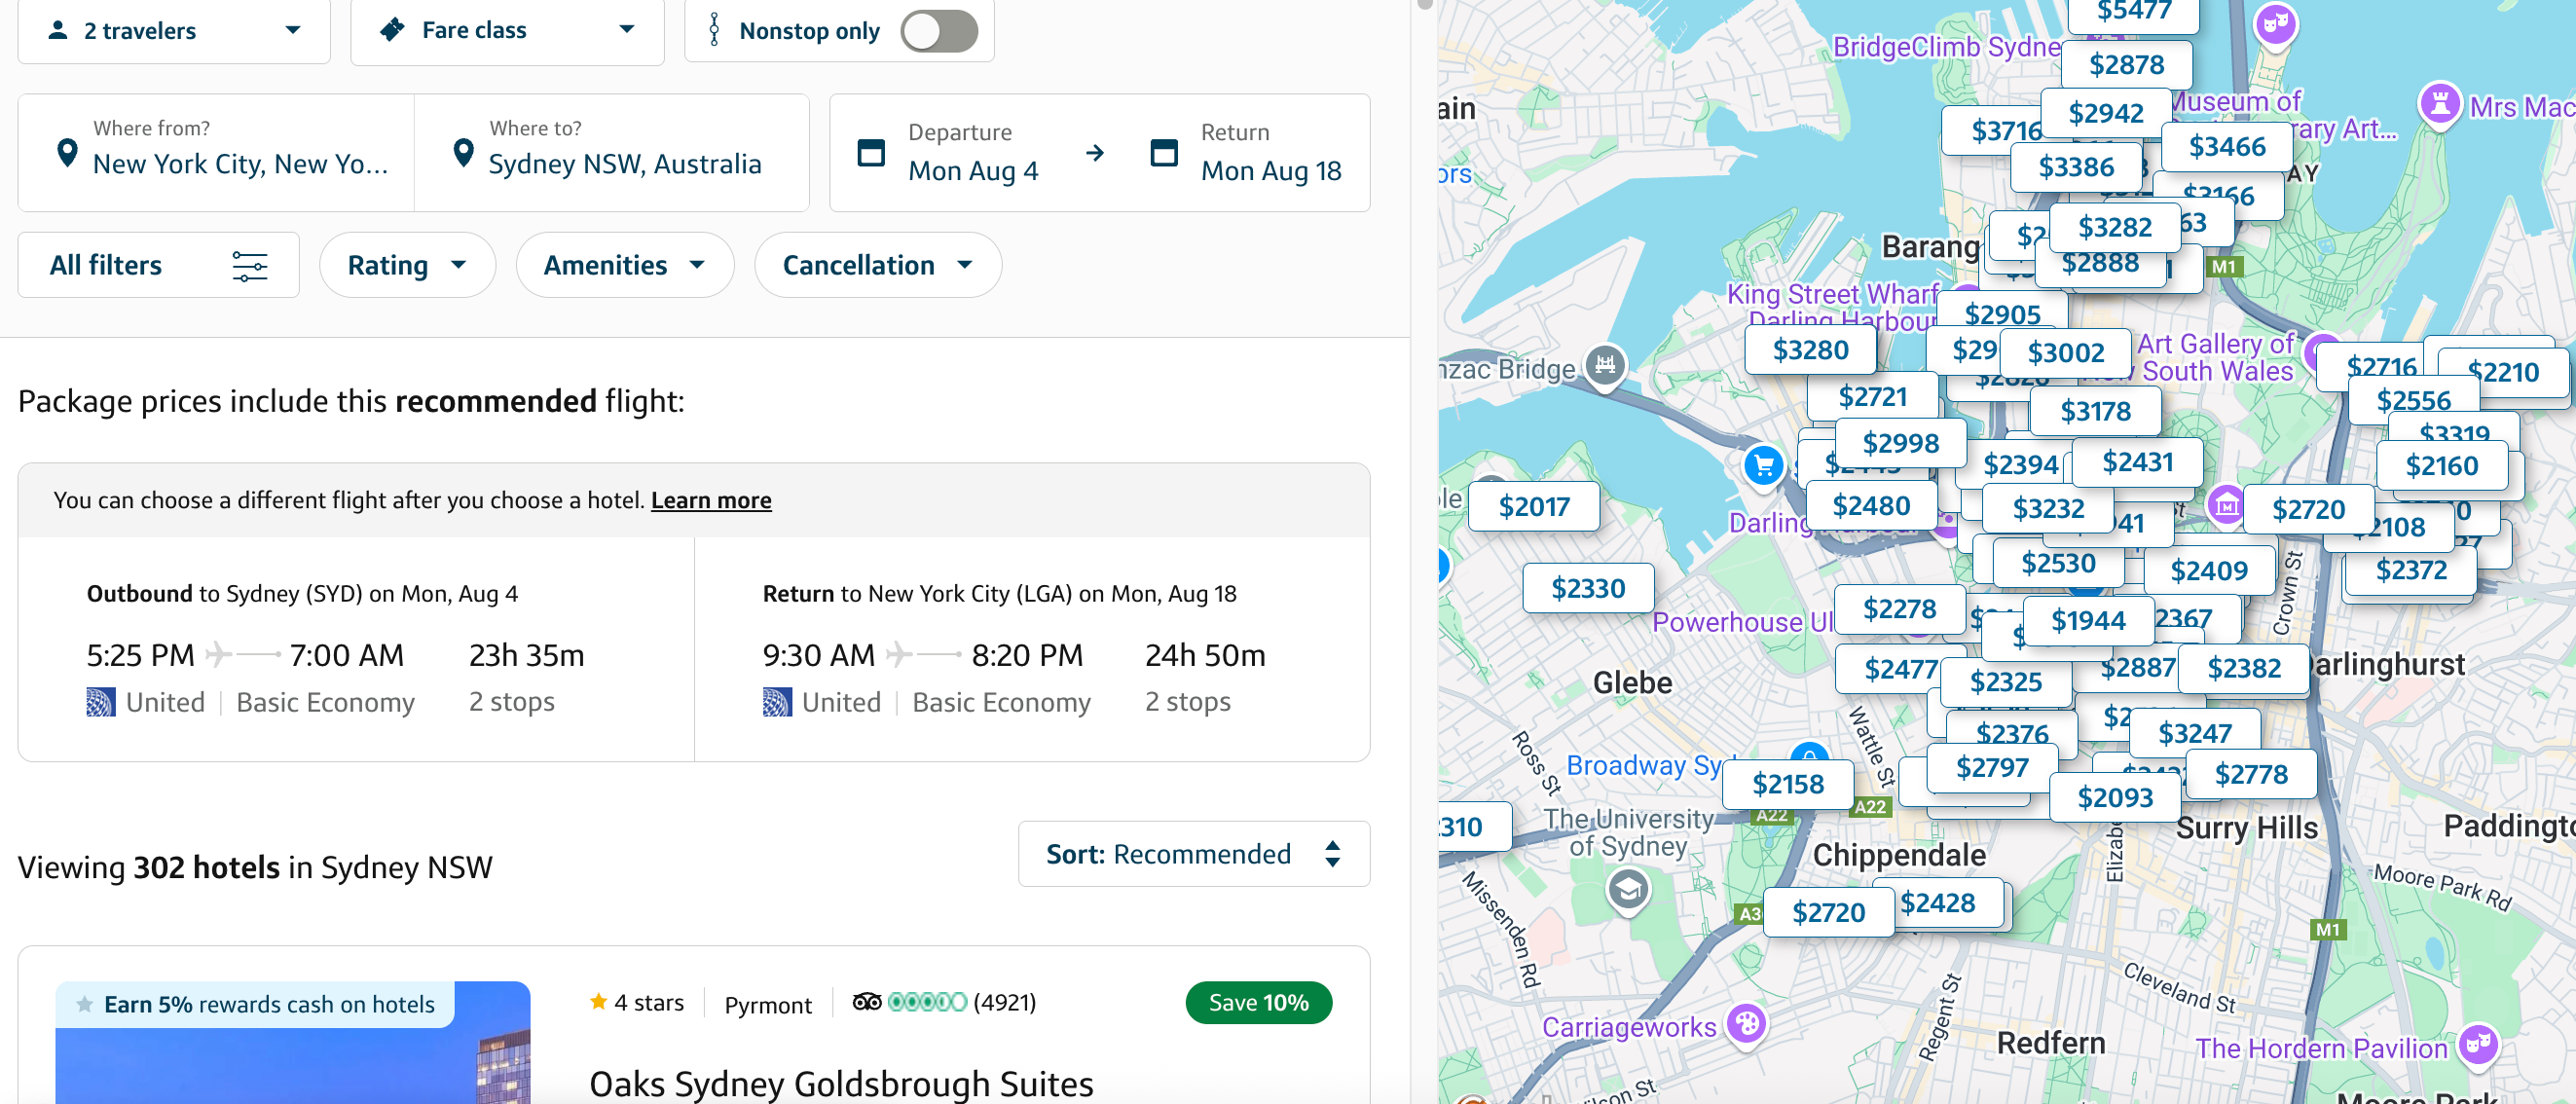The width and height of the screenshot is (2576, 1104).
Task: Click the All filters sliders icon
Action: tap(249, 265)
